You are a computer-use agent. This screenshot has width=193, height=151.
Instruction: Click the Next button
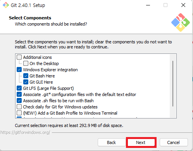(x=141, y=142)
